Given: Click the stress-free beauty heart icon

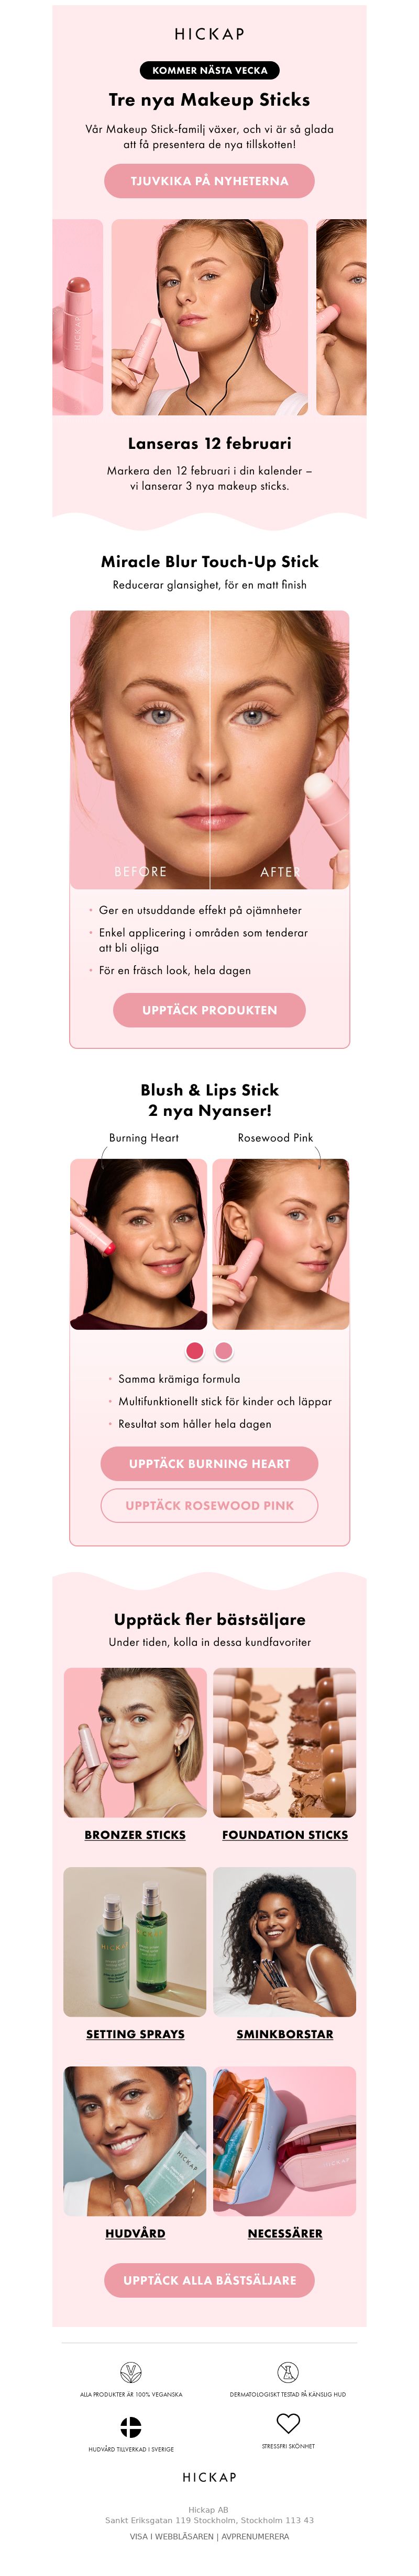Looking at the screenshot, I should click(288, 2423).
